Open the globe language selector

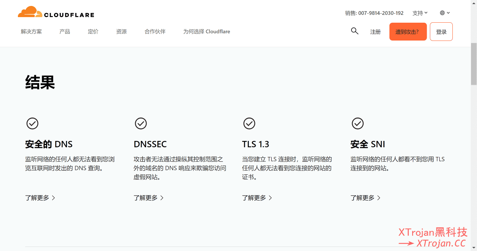(x=445, y=13)
